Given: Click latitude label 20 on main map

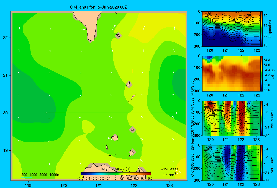Looking at the screenshot, I should coord(5,113).
